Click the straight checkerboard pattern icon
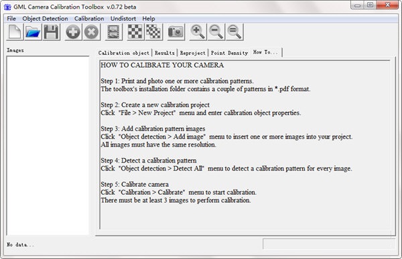 (135, 32)
